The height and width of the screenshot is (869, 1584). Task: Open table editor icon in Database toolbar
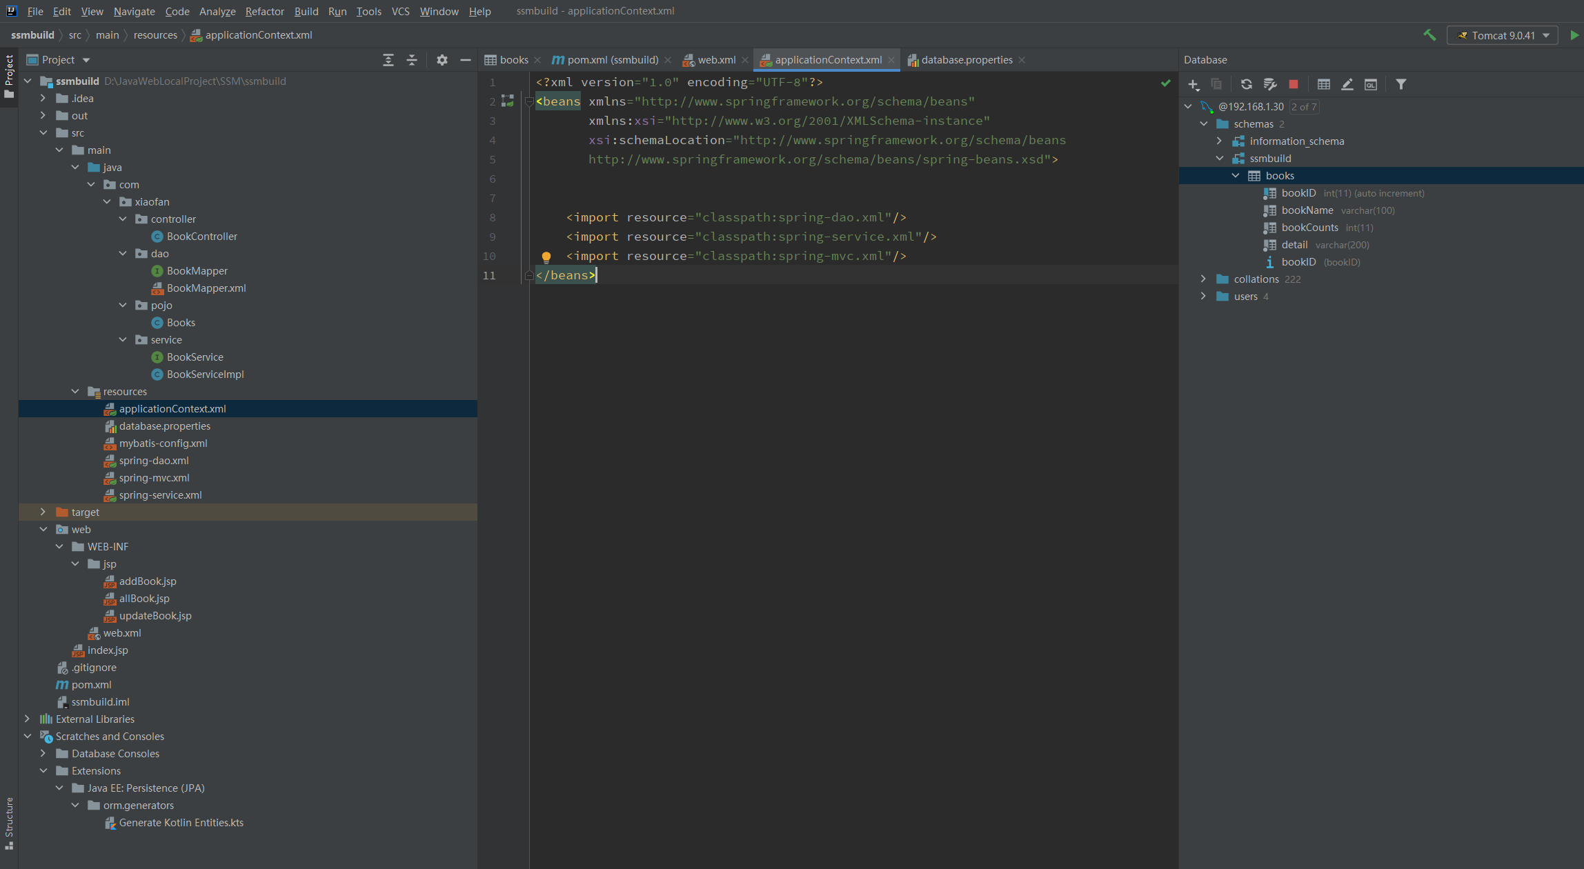click(x=1324, y=84)
